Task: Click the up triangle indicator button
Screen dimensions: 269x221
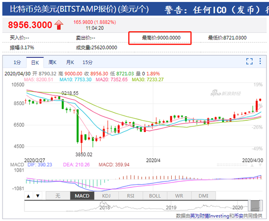Action: pos(28,196)
